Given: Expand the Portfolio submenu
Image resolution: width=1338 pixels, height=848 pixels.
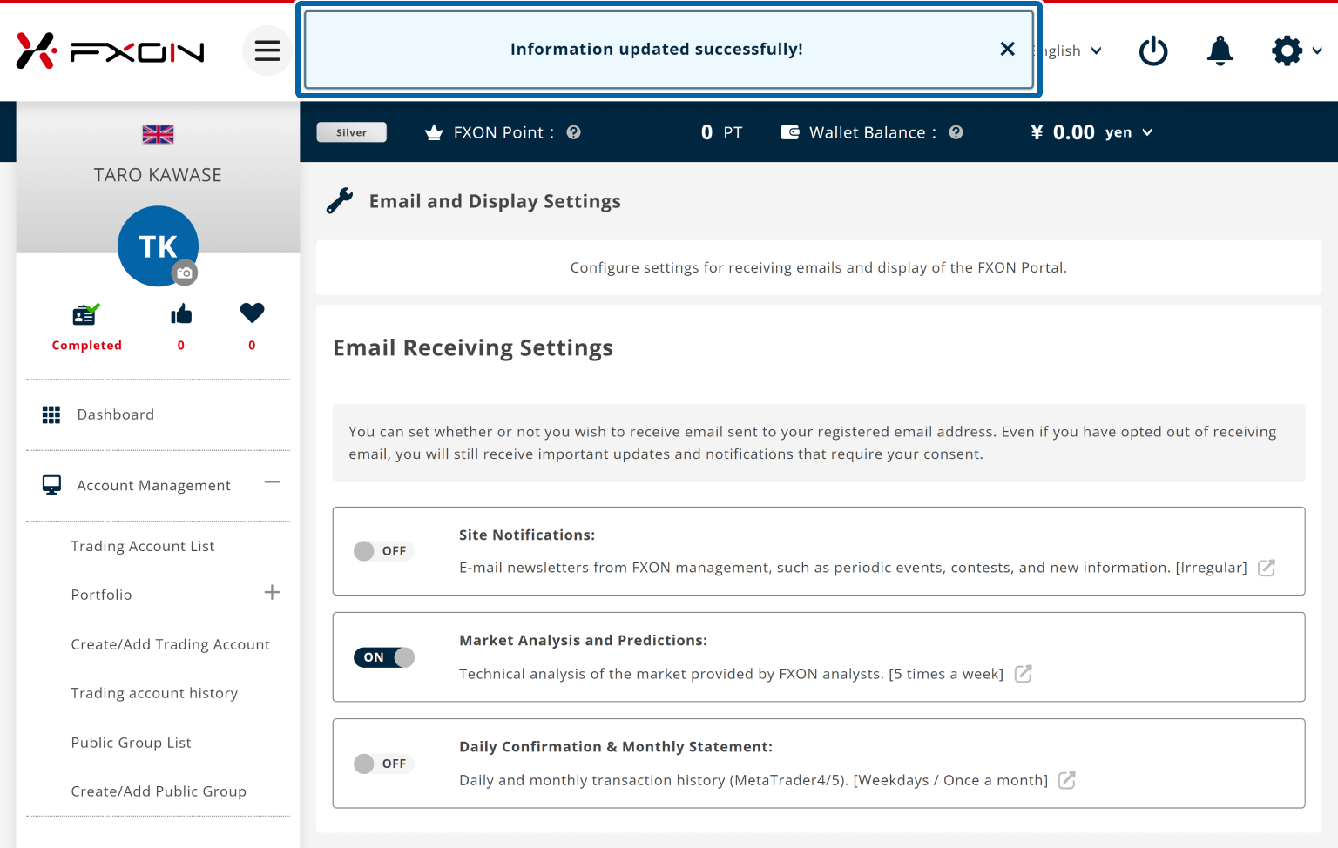Looking at the screenshot, I should click(272, 593).
